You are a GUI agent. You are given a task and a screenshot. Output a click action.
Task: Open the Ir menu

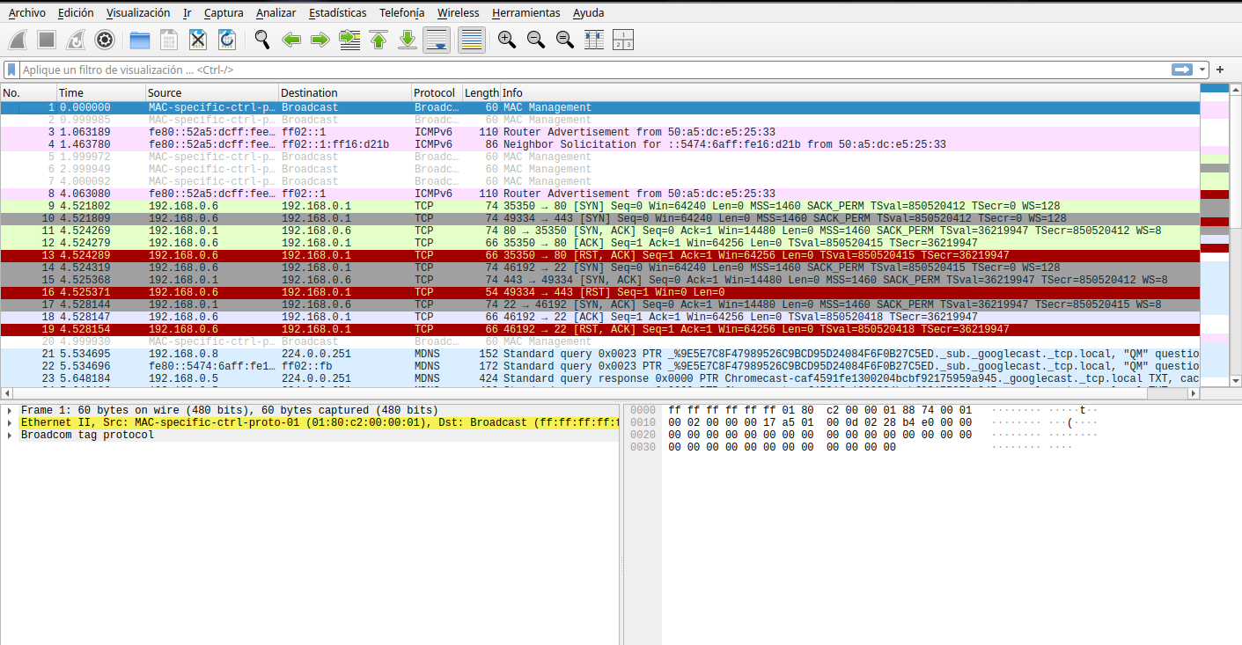coord(187,12)
